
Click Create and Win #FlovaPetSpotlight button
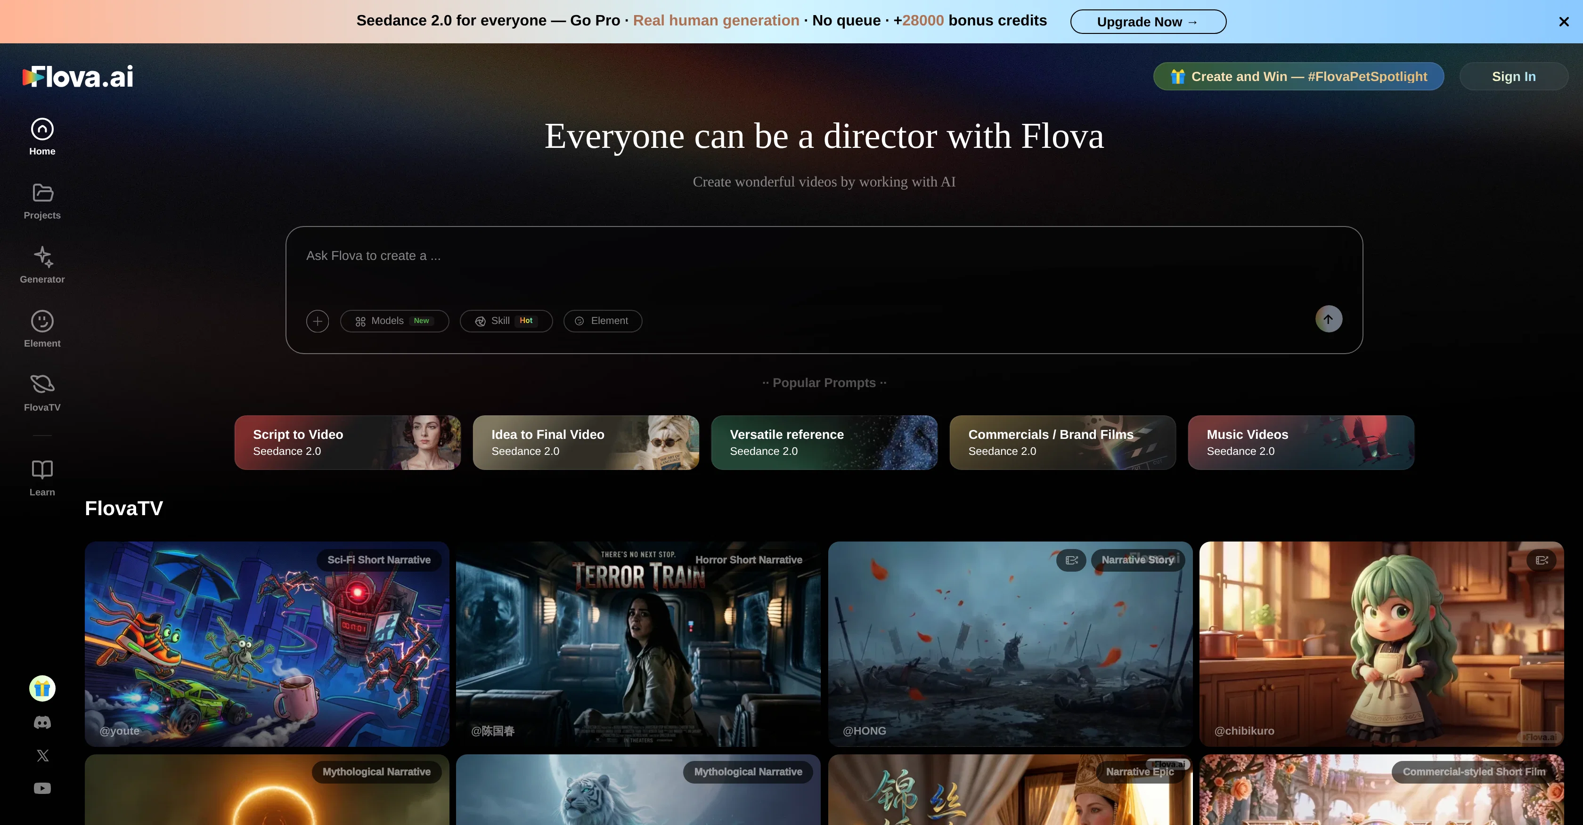(x=1298, y=76)
